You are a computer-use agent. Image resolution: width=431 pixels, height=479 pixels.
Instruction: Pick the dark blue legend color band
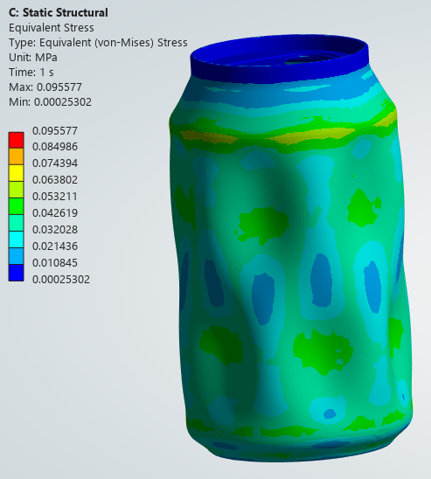point(17,273)
